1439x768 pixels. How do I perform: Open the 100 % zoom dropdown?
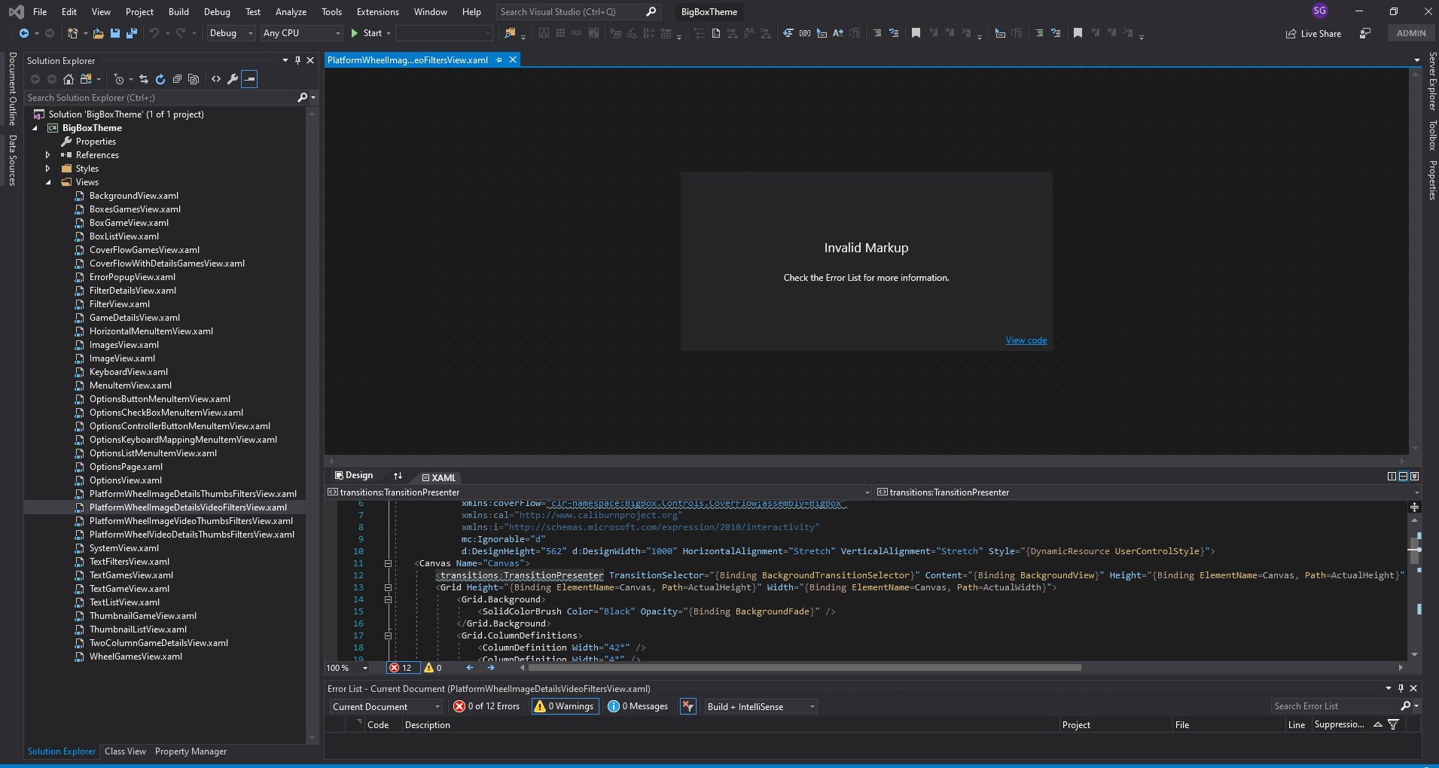[x=364, y=668]
